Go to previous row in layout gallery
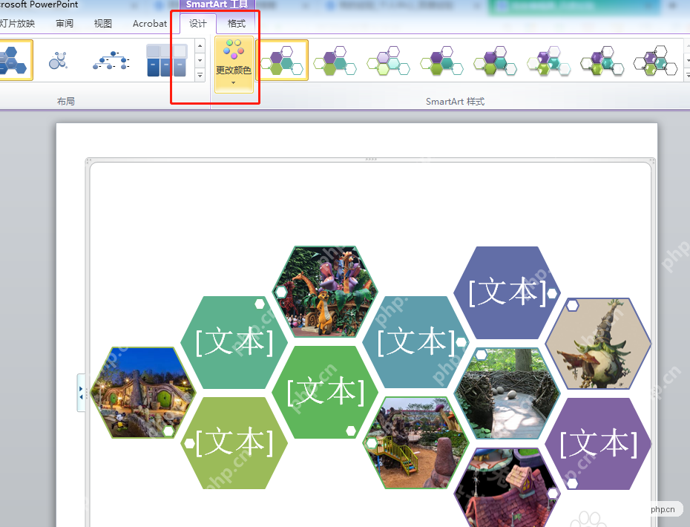Screen dimensions: 690x527 pos(200,46)
